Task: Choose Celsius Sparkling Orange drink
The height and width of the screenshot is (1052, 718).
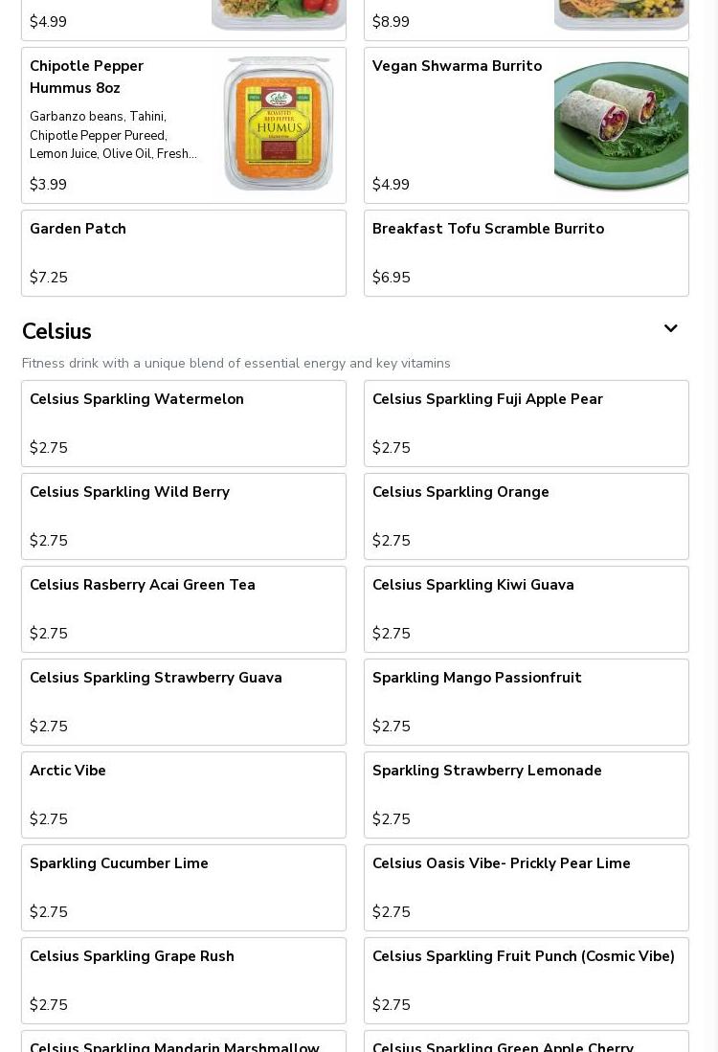Action: [x=526, y=516]
